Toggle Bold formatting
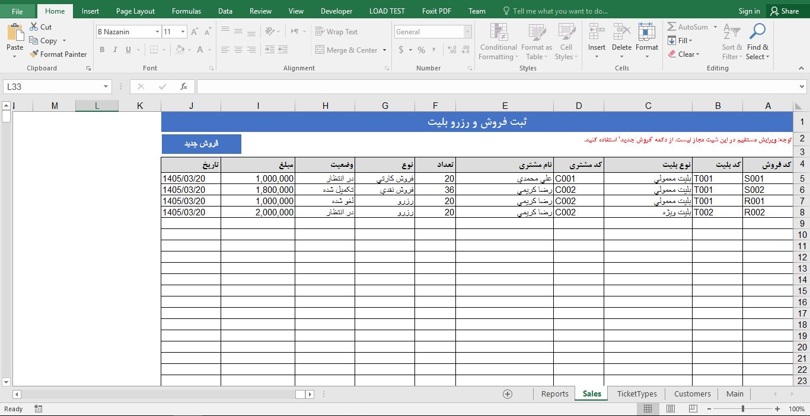 click(102, 50)
